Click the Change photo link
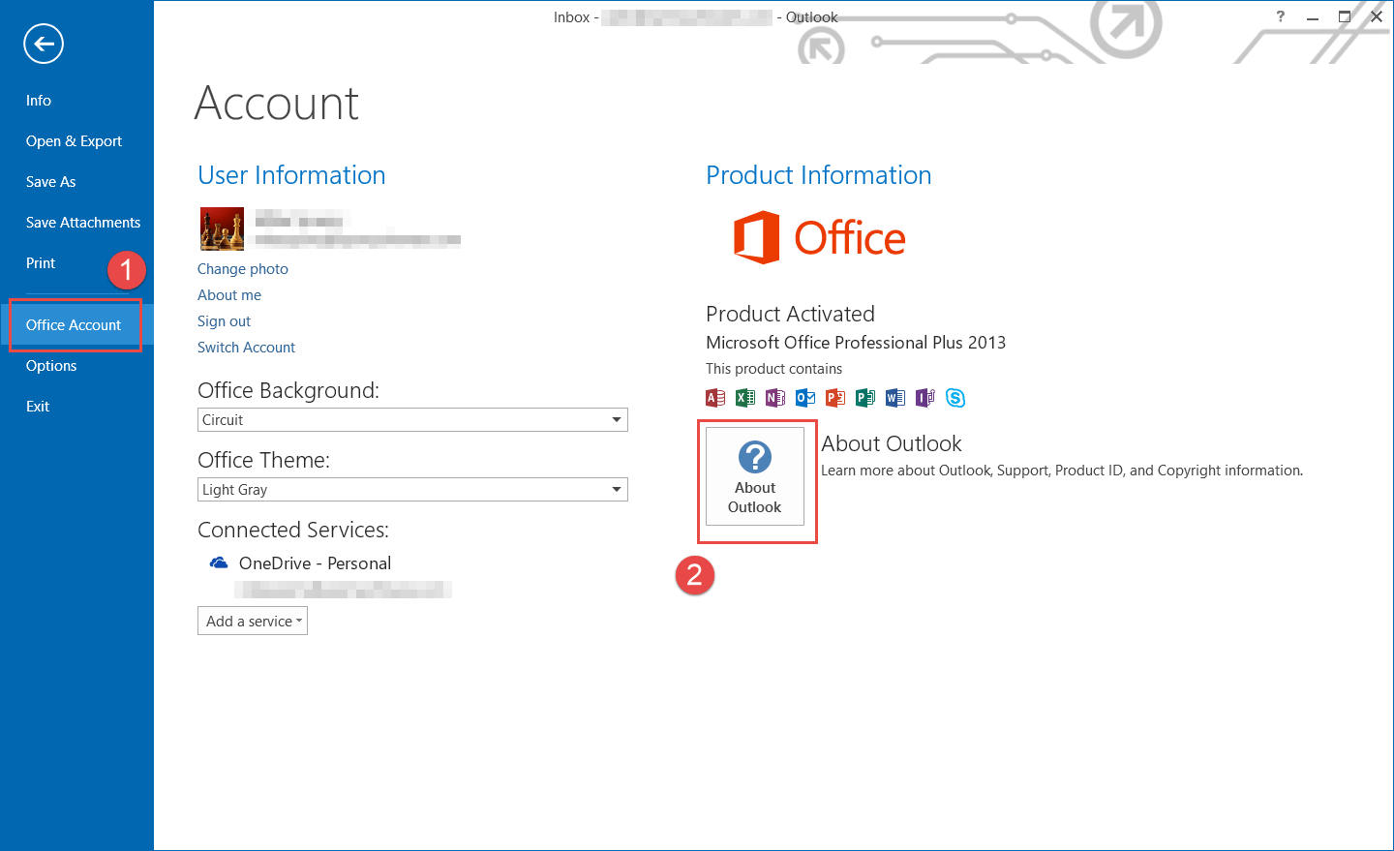1394x851 pixels. [243, 269]
